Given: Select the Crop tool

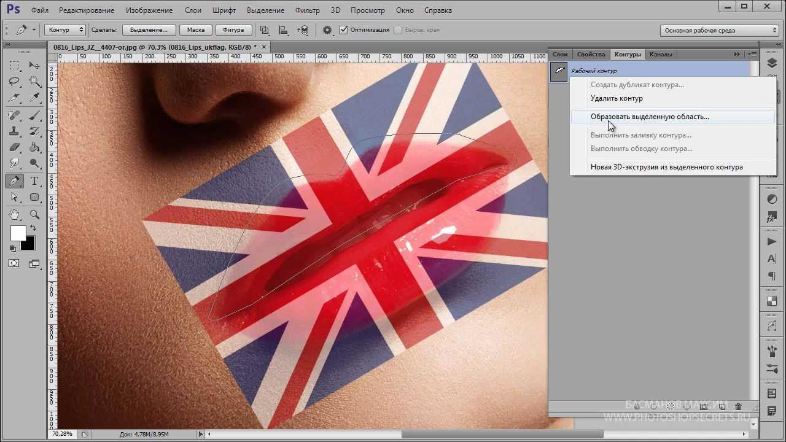Looking at the screenshot, I should pos(15,98).
